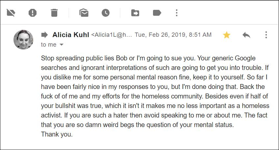Click the crossed-out label icon in toolbar

pyautogui.click(x=11, y=13)
